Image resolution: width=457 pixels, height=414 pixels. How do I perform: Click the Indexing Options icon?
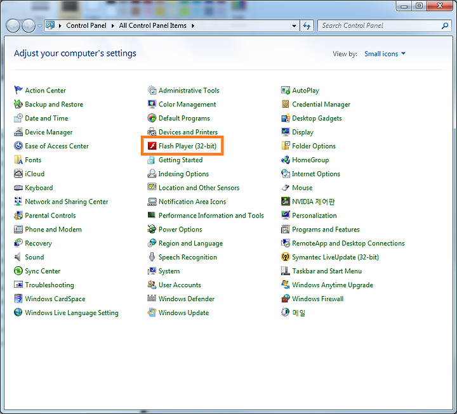click(152, 174)
